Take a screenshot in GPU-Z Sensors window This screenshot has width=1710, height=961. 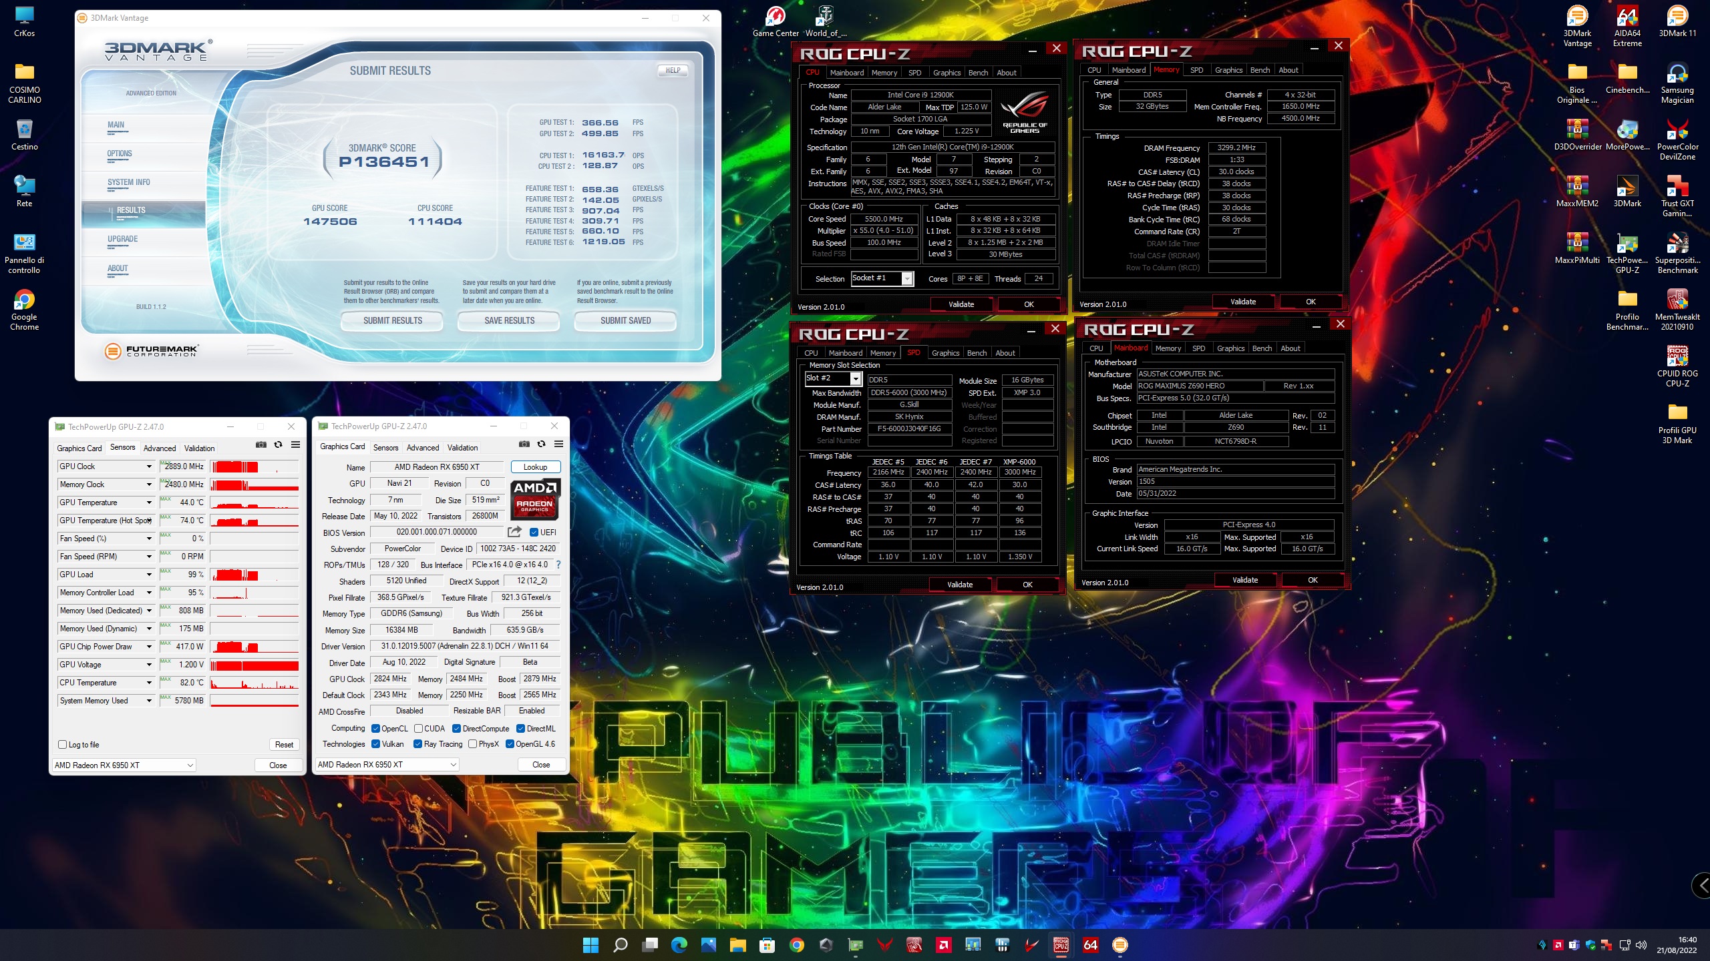261,444
